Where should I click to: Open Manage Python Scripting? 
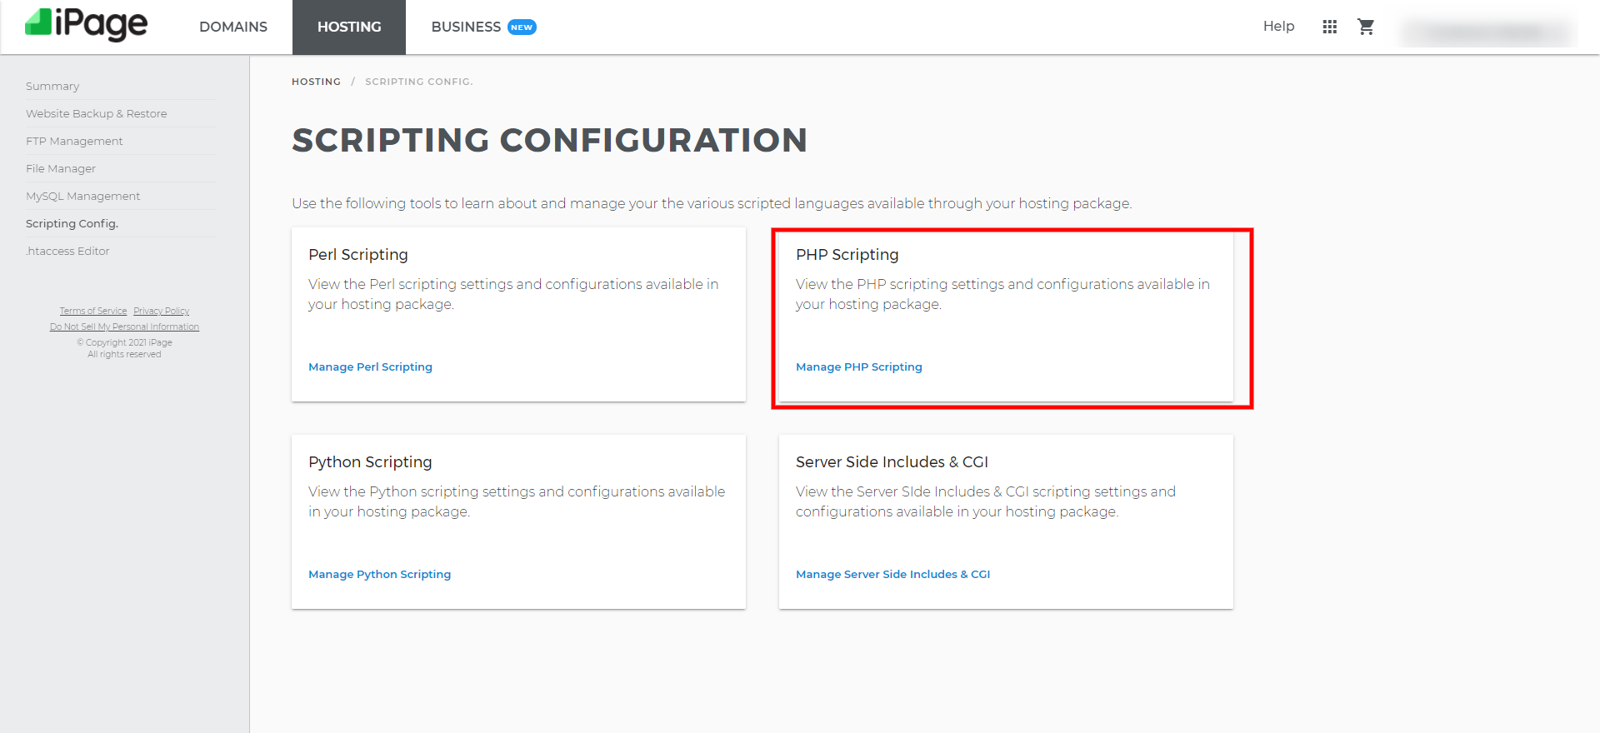pyautogui.click(x=379, y=575)
